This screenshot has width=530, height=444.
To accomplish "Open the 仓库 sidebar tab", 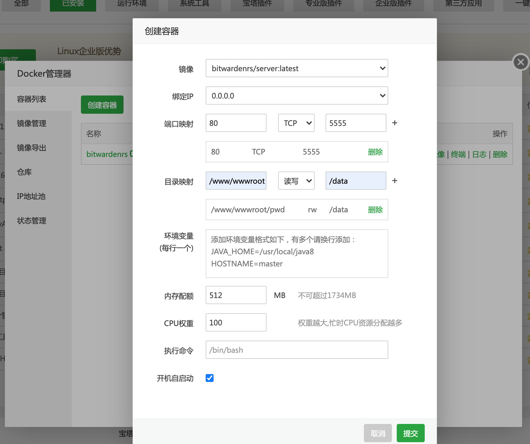I will tap(38, 172).
